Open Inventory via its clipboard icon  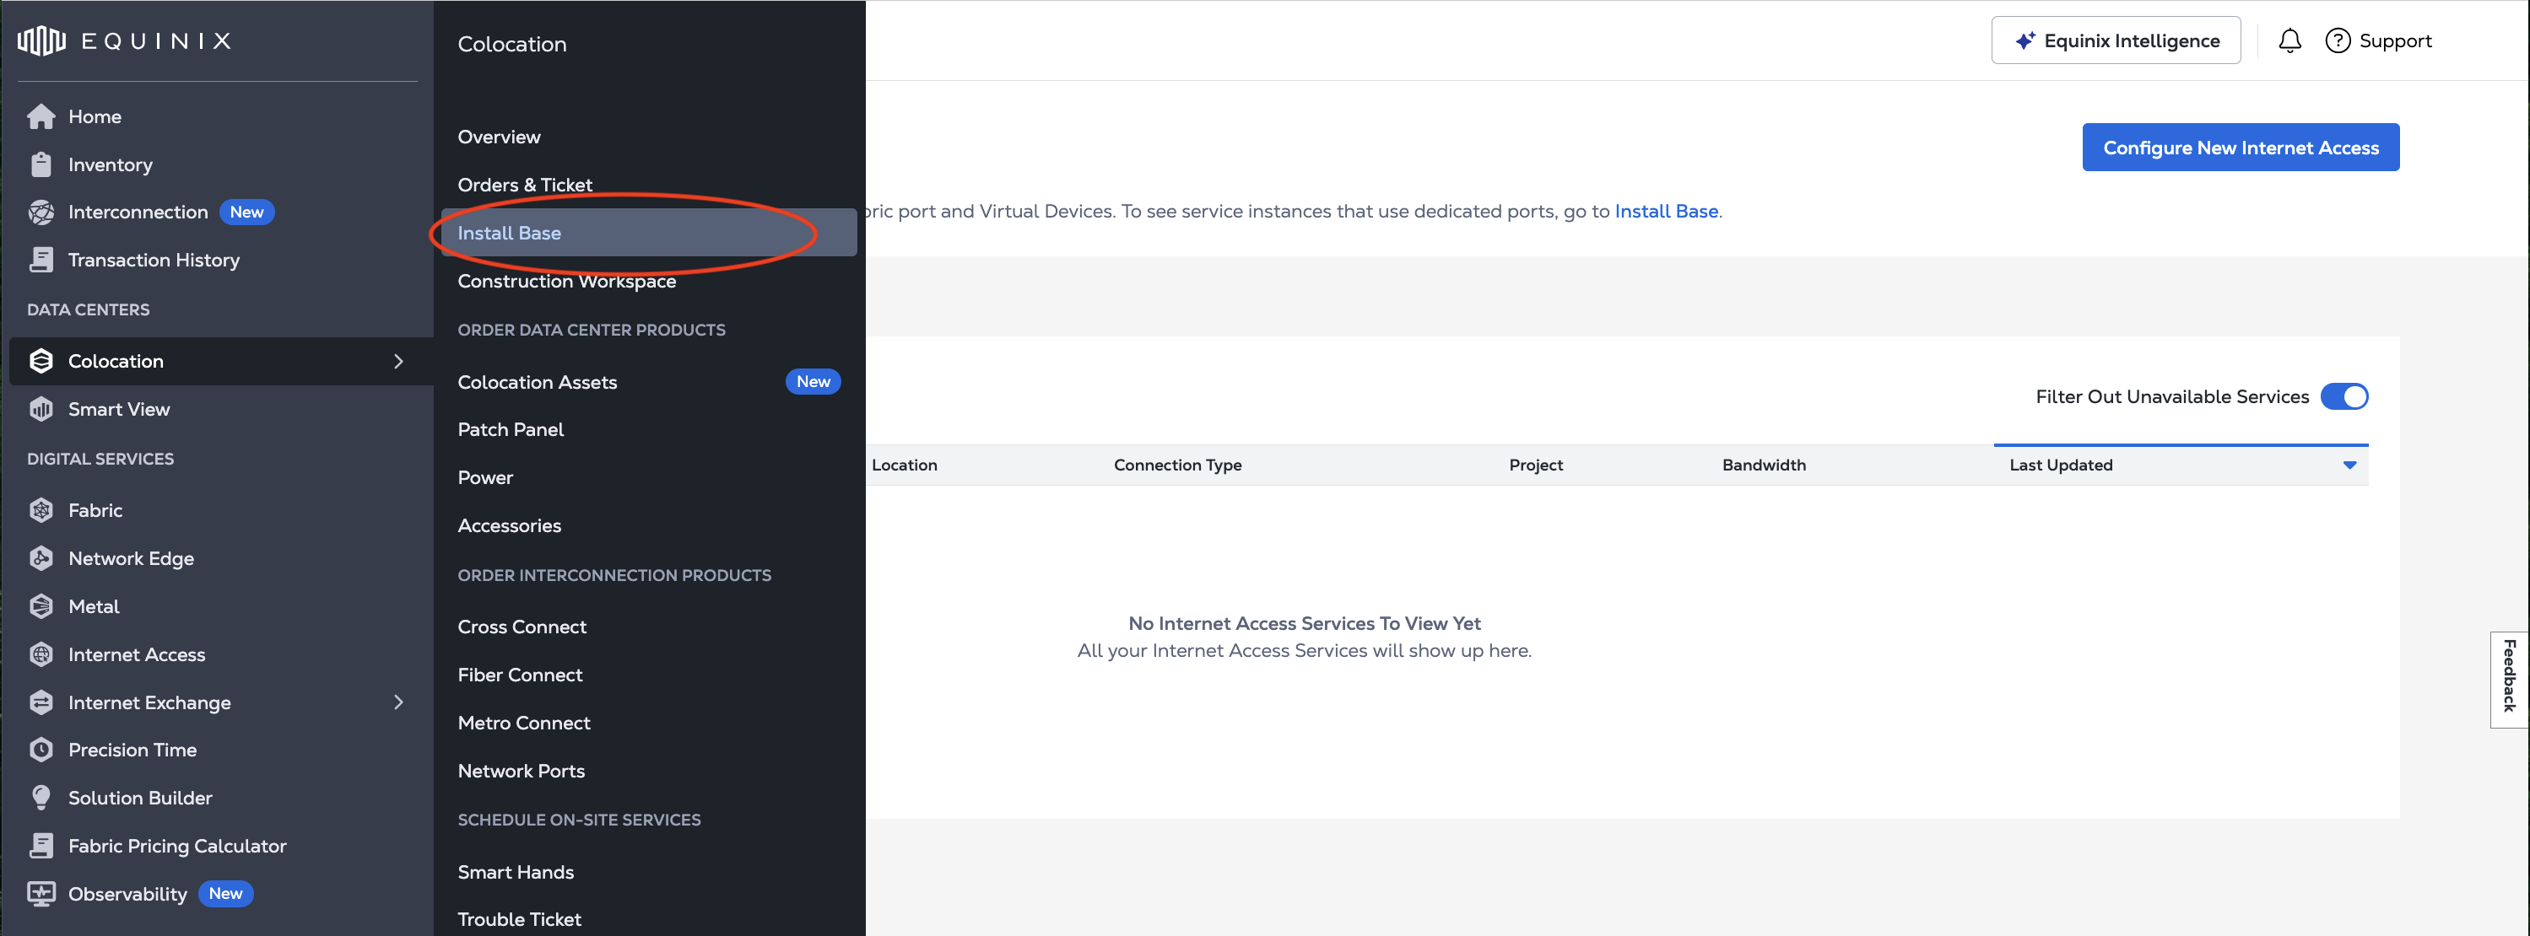[x=41, y=164]
